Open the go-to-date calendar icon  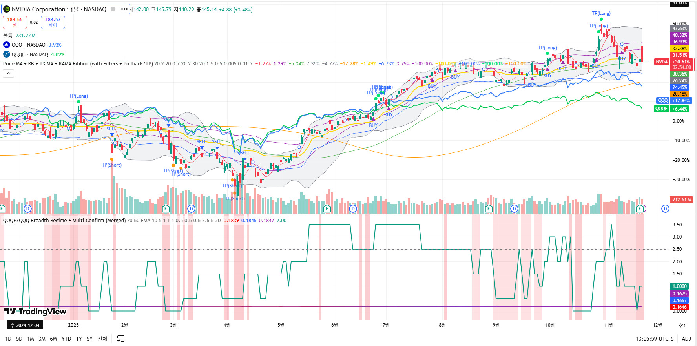tap(121, 338)
